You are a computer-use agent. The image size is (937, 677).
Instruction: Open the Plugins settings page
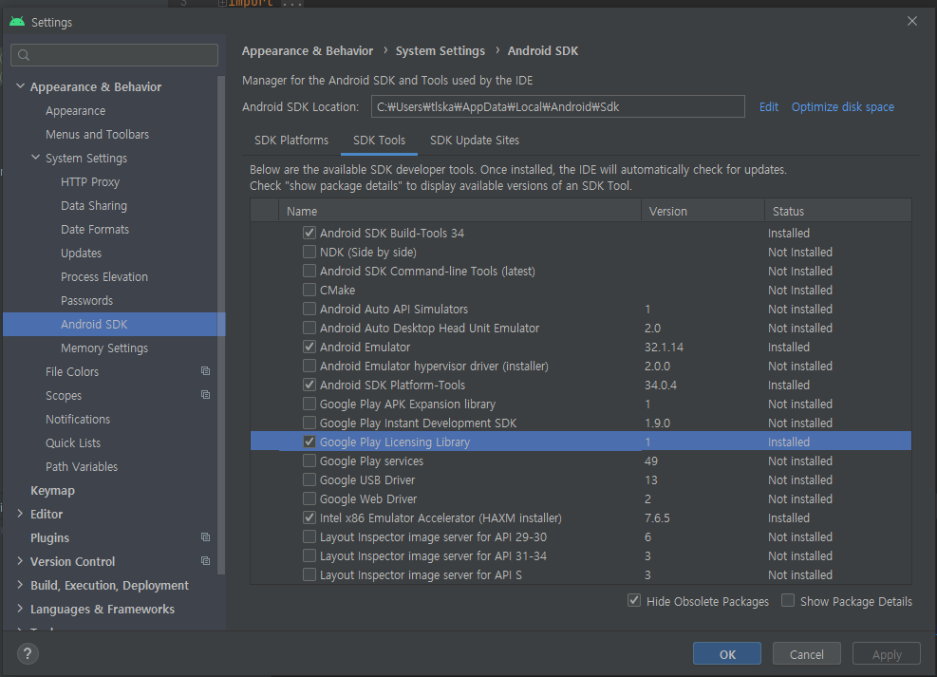point(49,537)
